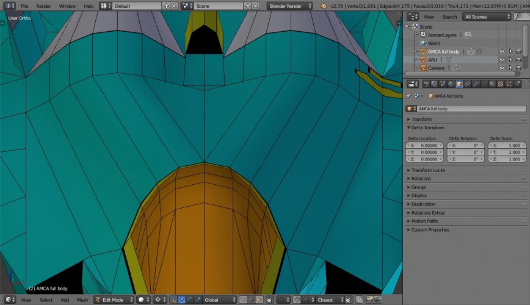Select vertex select mode icon
Screen dimensions: 530x305
click(x=243, y=300)
